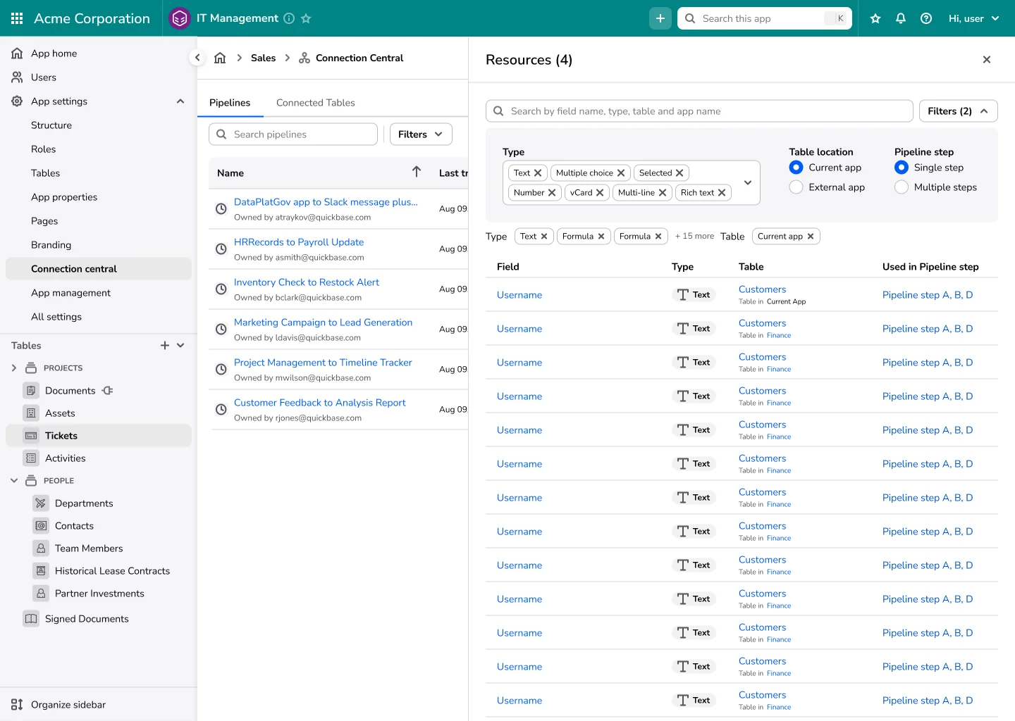Open Connection central menu item

click(x=99, y=269)
